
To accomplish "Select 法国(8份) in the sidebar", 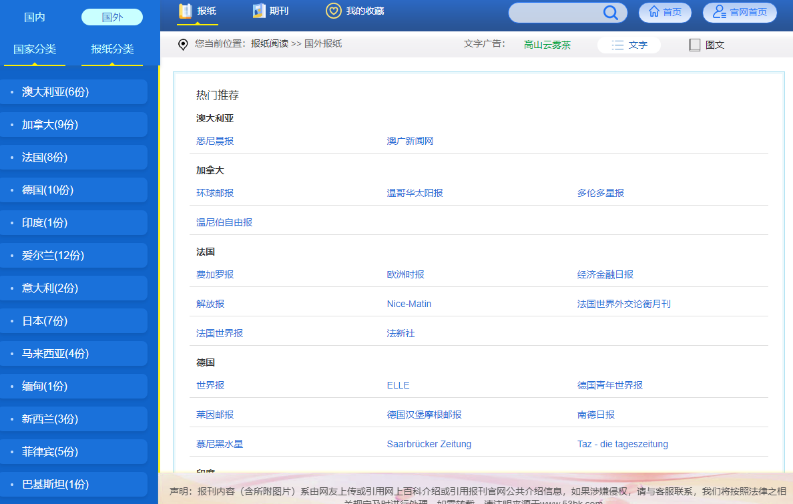I will pos(74,158).
